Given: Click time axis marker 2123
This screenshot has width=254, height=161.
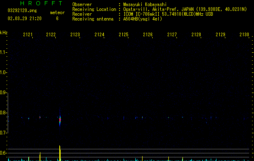Looking at the screenshot, I should click(75, 35).
